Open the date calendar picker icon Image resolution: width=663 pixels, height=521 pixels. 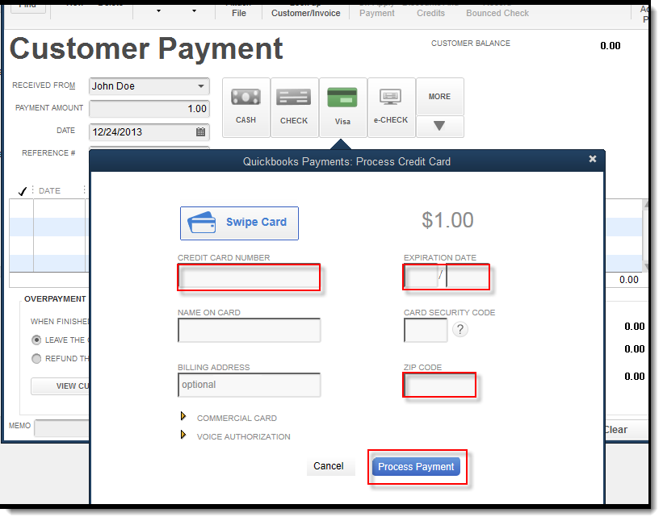click(200, 132)
